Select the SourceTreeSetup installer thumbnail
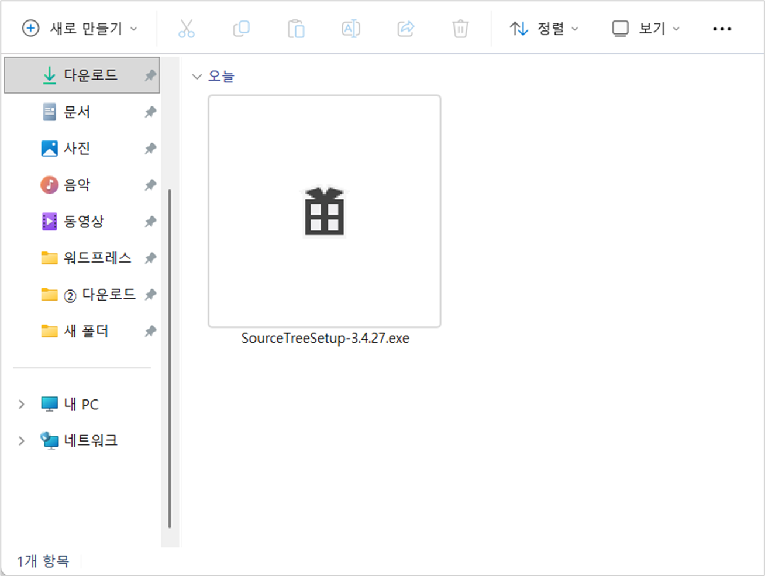765x576 pixels. 325,211
